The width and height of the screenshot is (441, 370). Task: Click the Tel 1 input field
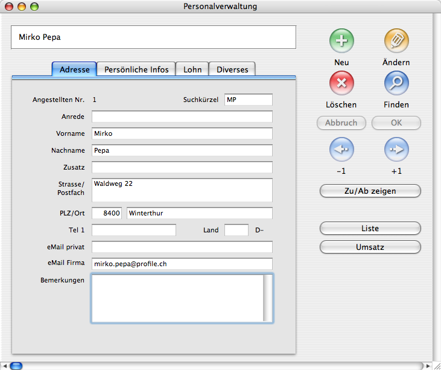coord(133,230)
